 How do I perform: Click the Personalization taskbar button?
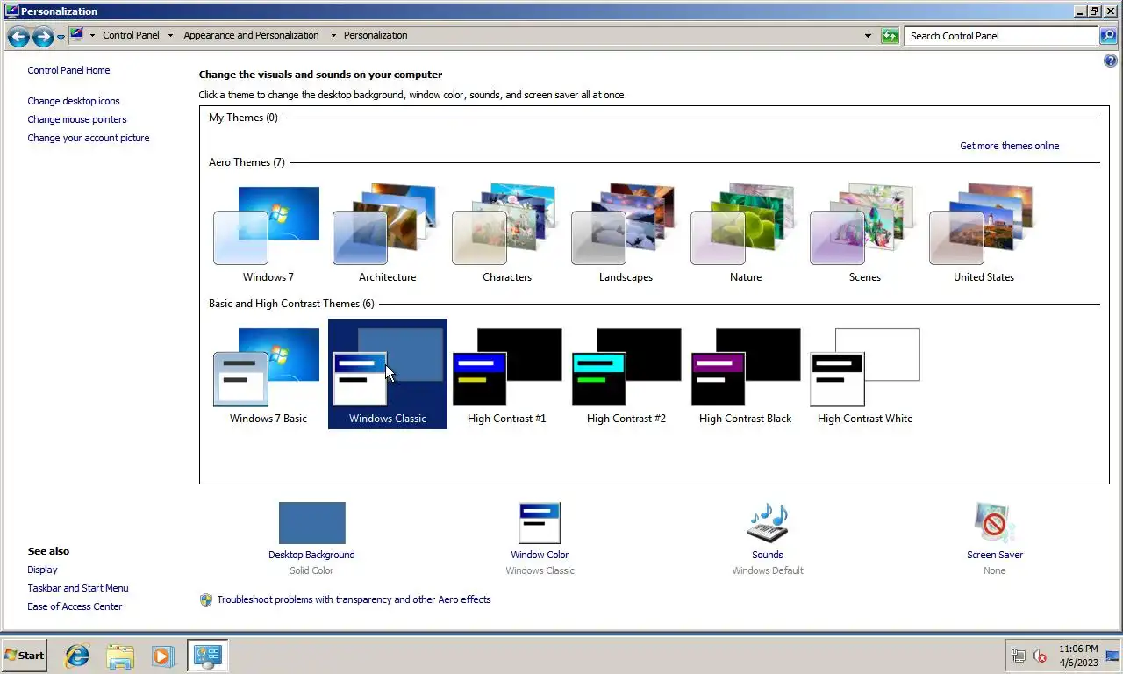click(x=207, y=656)
